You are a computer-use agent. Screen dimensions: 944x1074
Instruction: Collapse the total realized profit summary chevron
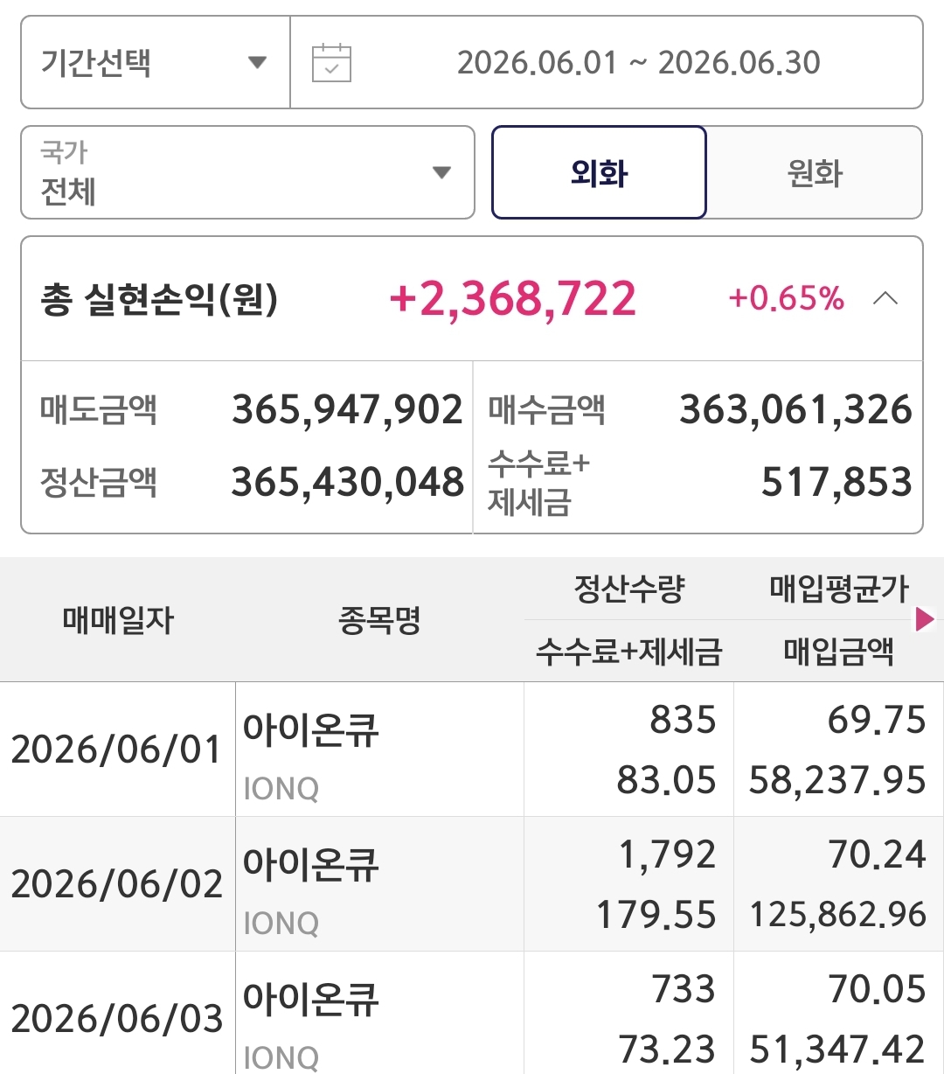(x=885, y=299)
